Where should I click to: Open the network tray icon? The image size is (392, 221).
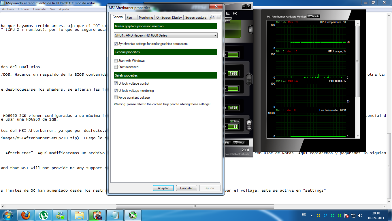click(x=353, y=215)
